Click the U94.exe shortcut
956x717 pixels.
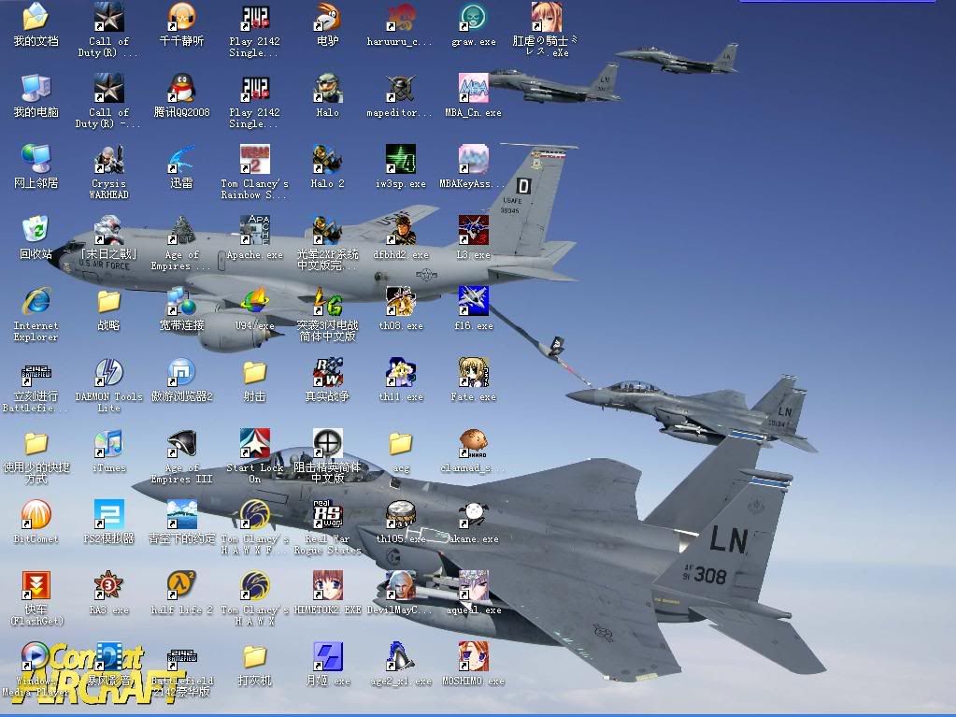[255, 301]
